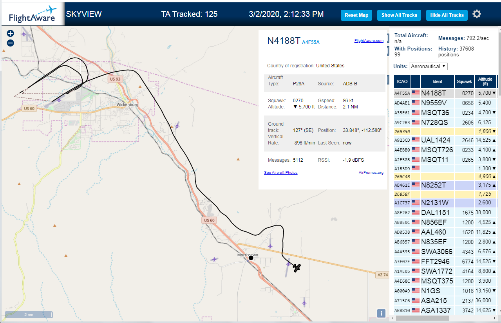Select the MSQT11 aircraft row
The height and width of the screenshot is (323, 501).
(445, 160)
